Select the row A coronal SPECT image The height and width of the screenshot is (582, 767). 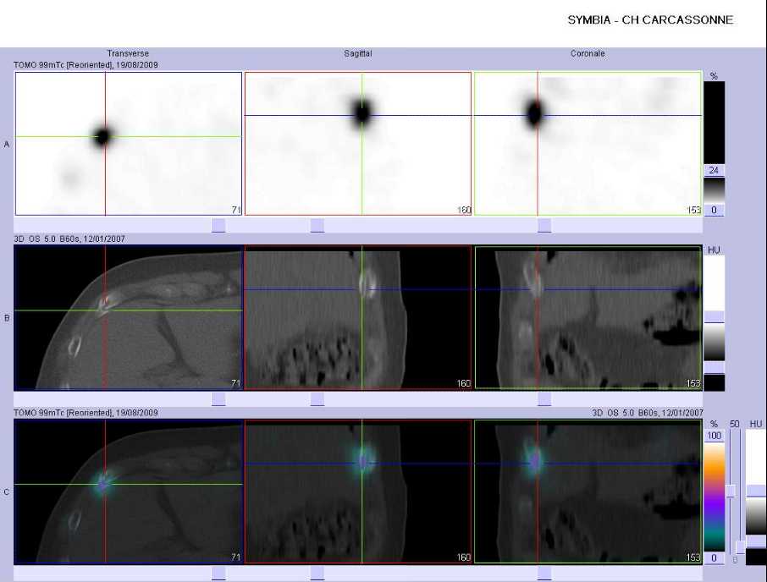(588, 144)
